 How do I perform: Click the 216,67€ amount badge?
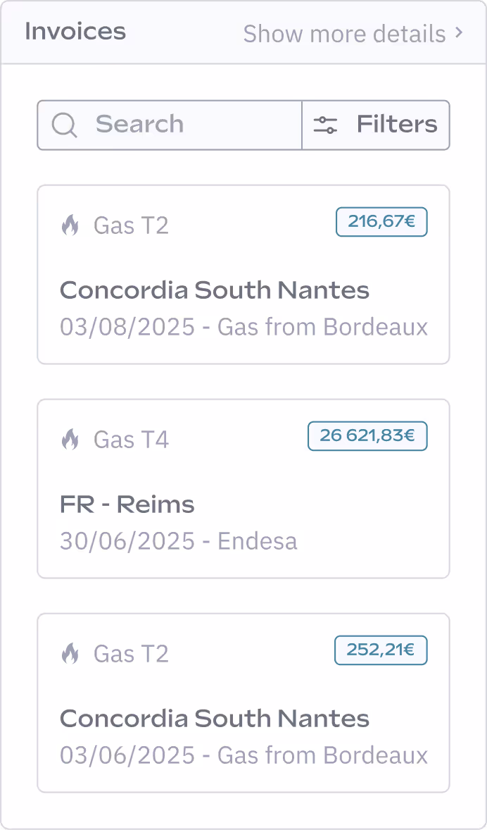[x=381, y=221]
